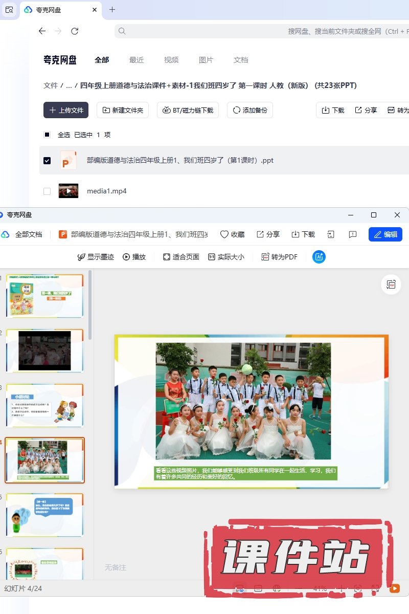Click the 播放 play slideshow button
Image resolution: width=409 pixels, height=614 pixels.
[x=134, y=257]
